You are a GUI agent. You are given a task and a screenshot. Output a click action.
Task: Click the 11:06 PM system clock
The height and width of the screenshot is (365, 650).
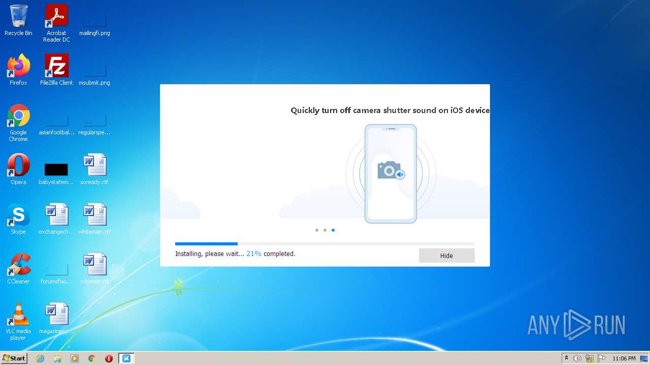point(624,358)
